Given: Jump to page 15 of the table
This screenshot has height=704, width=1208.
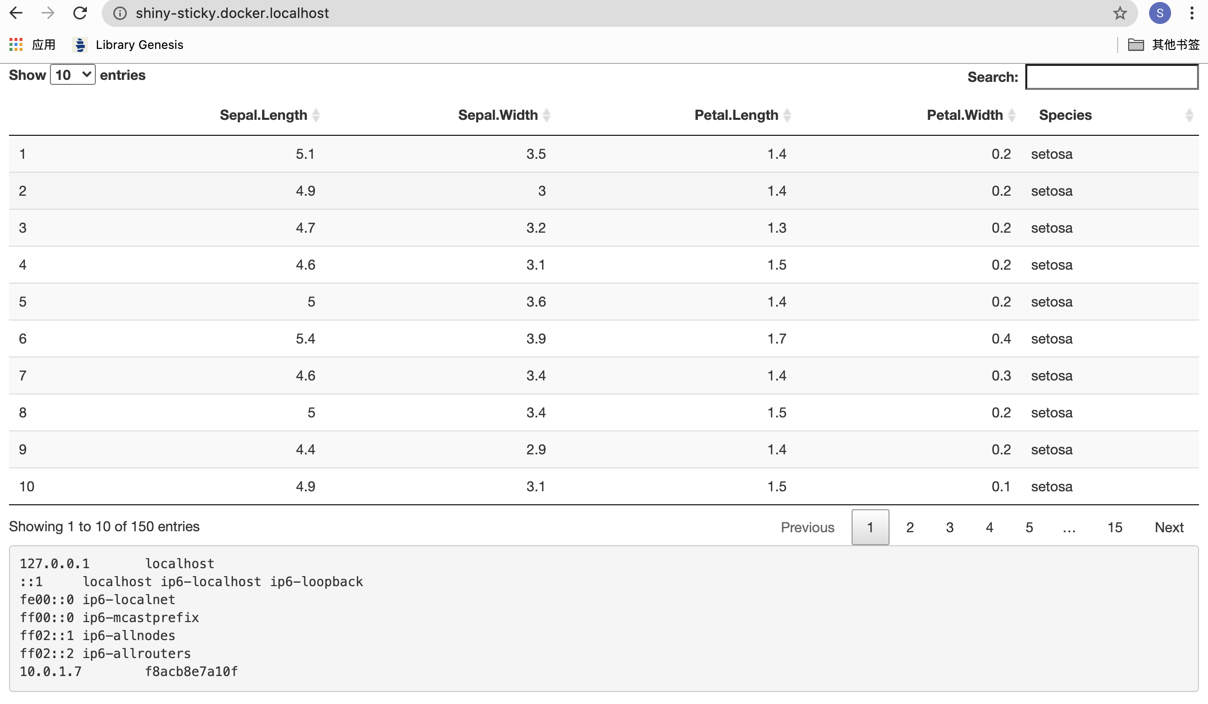Looking at the screenshot, I should click(1115, 527).
